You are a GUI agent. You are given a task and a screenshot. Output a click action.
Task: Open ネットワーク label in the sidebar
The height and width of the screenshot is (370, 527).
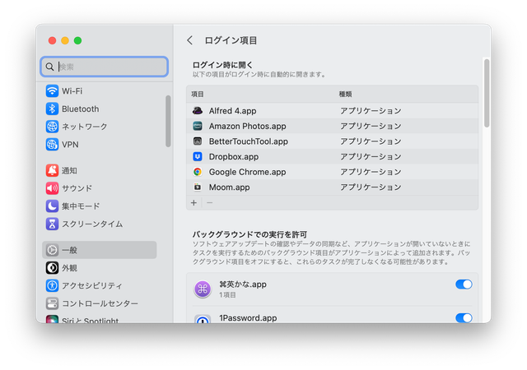(x=84, y=127)
